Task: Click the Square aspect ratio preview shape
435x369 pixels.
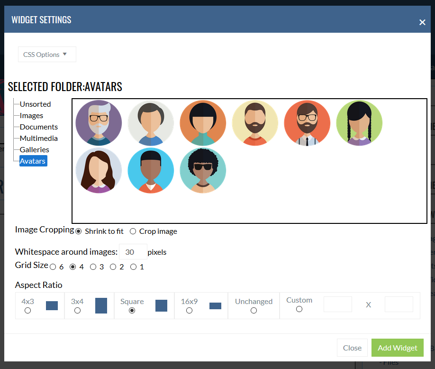Action: pyautogui.click(x=161, y=306)
